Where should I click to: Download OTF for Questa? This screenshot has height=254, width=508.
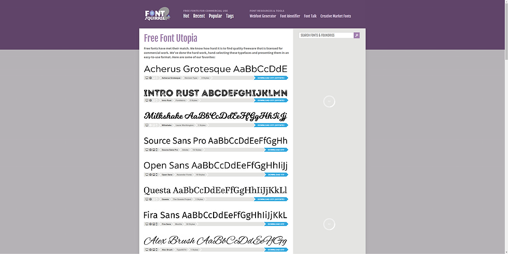pos(271,199)
